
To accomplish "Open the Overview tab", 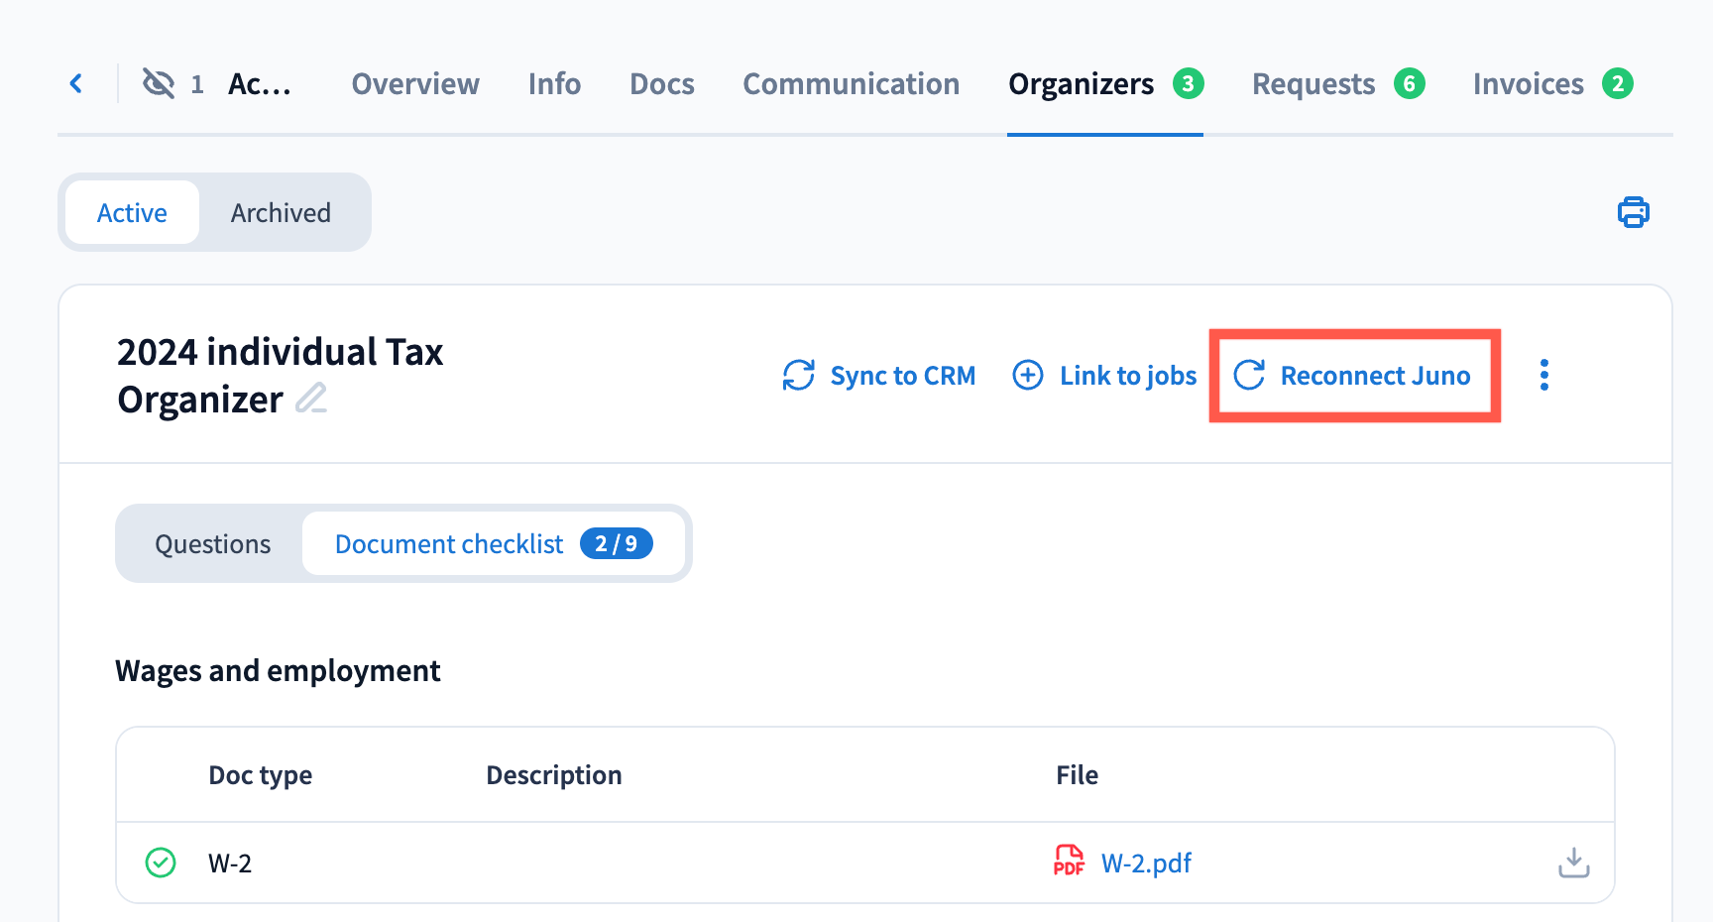I will 415,84.
